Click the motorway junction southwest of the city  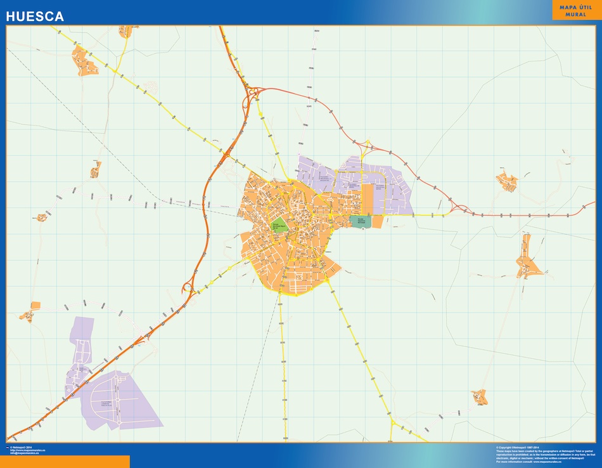189,287
